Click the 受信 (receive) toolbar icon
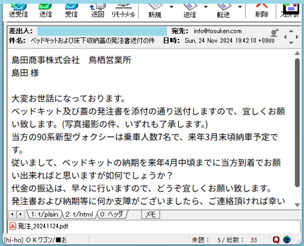This screenshot has width=304, height=246. pyautogui.click(x=71, y=10)
